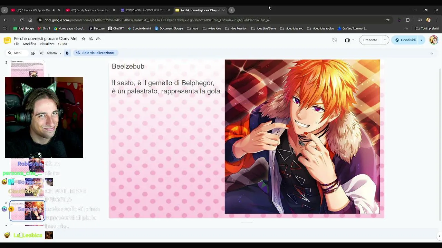The image size is (442, 248).
Task: Open the media controls icon
Action: coord(420,20)
